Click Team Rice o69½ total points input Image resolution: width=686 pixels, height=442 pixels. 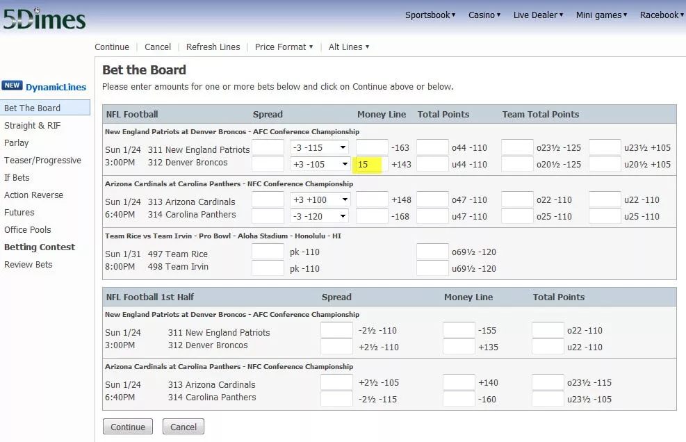432,252
